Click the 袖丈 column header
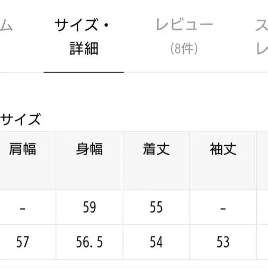The height and width of the screenshot is (268, 268). tap(223, 149)
